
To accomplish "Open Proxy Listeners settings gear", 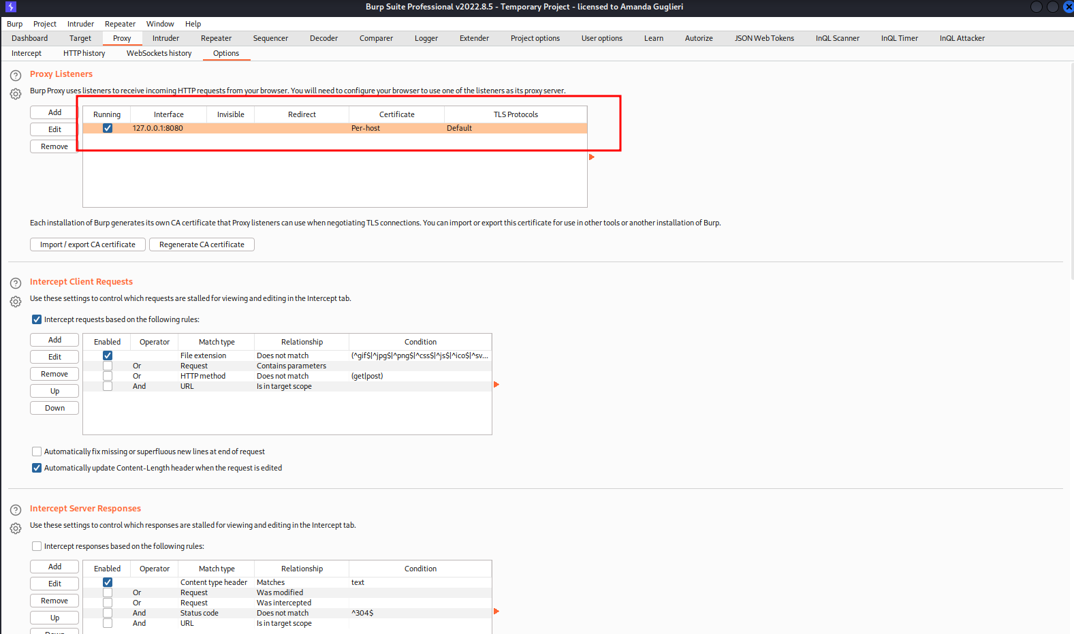I will 16,94.
